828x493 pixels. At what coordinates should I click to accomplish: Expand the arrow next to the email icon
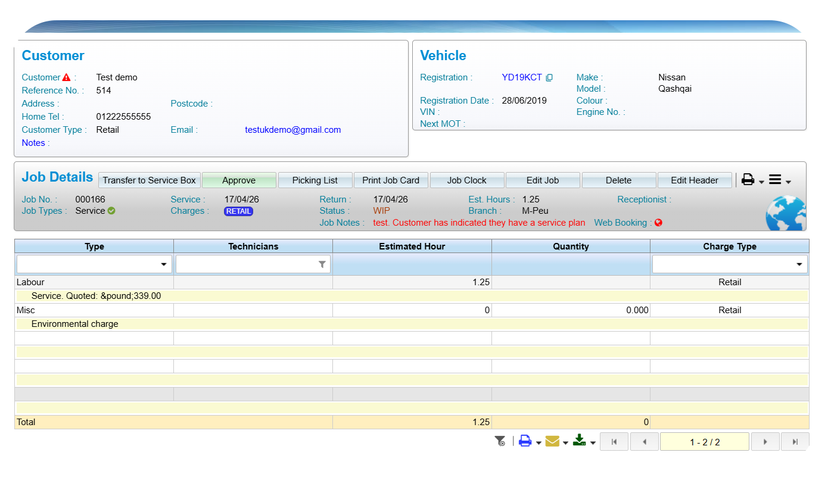click(x=565, y=442)
